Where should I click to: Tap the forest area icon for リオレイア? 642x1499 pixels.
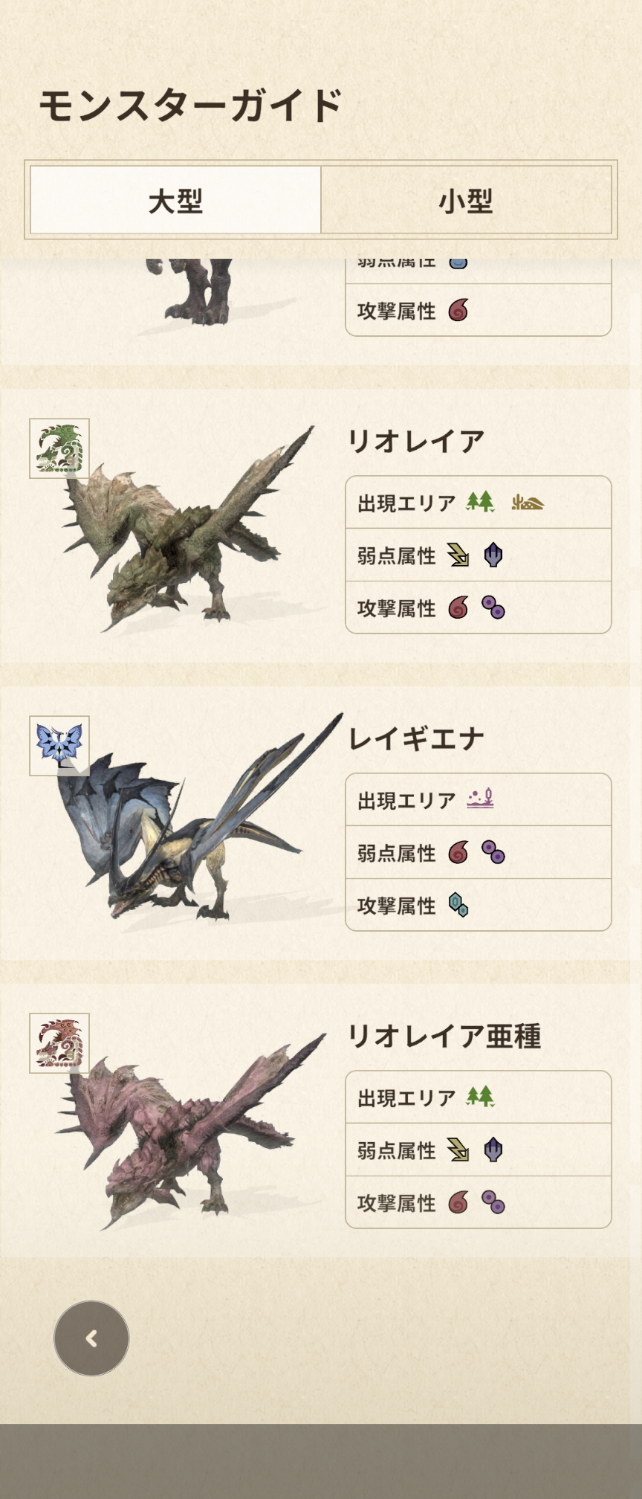click(480, 503)
